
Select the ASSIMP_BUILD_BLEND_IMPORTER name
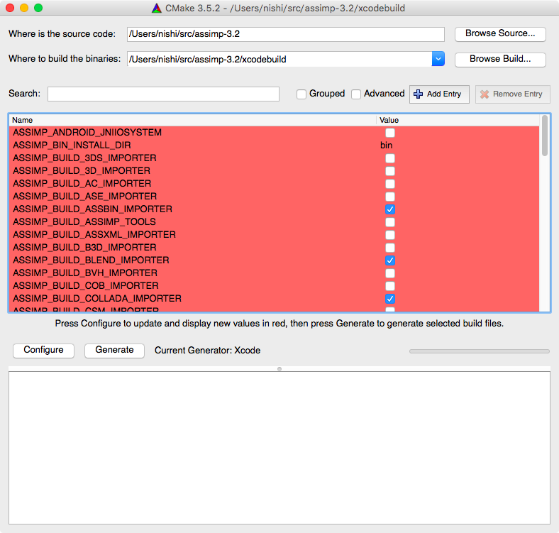coord(91,260)
